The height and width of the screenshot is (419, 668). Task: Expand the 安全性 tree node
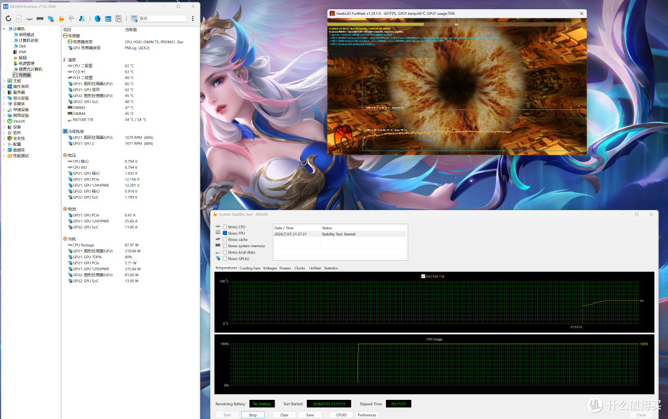tap(4, 138)
